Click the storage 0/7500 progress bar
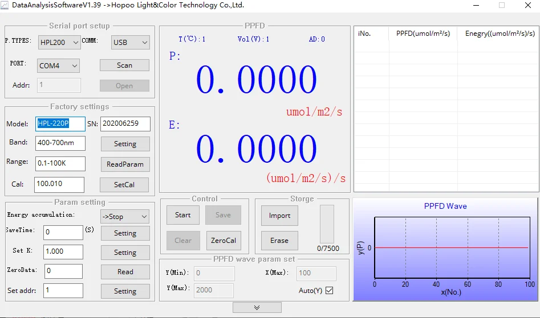Viewport: 540px width, 318px height. point(327,224)
